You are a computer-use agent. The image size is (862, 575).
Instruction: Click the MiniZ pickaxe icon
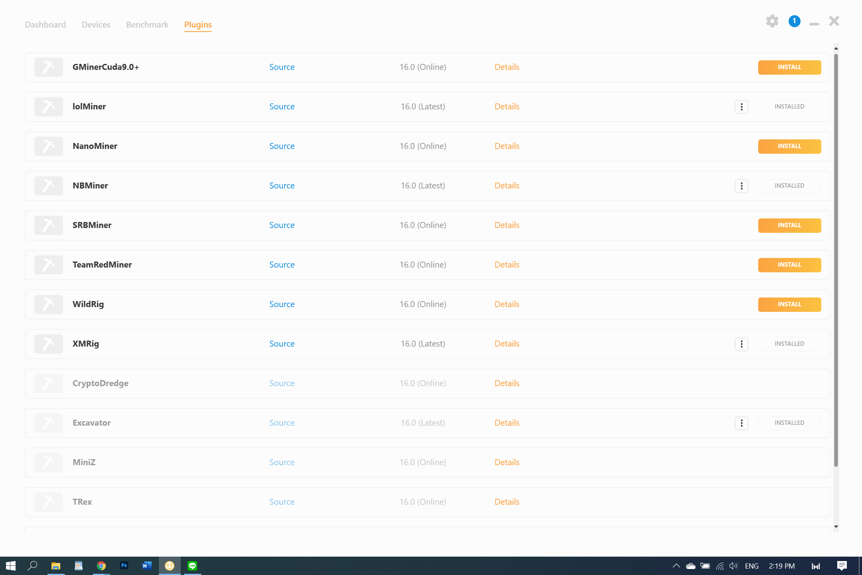coord(49,462)
